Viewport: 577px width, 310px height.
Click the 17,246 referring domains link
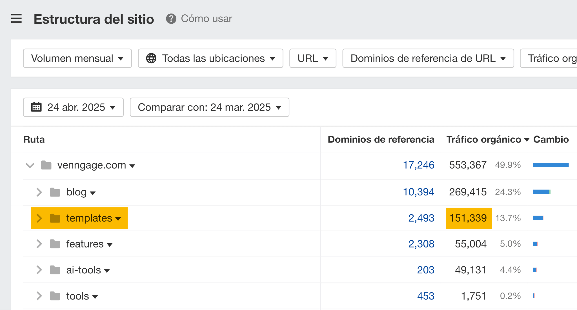point(419,165)
